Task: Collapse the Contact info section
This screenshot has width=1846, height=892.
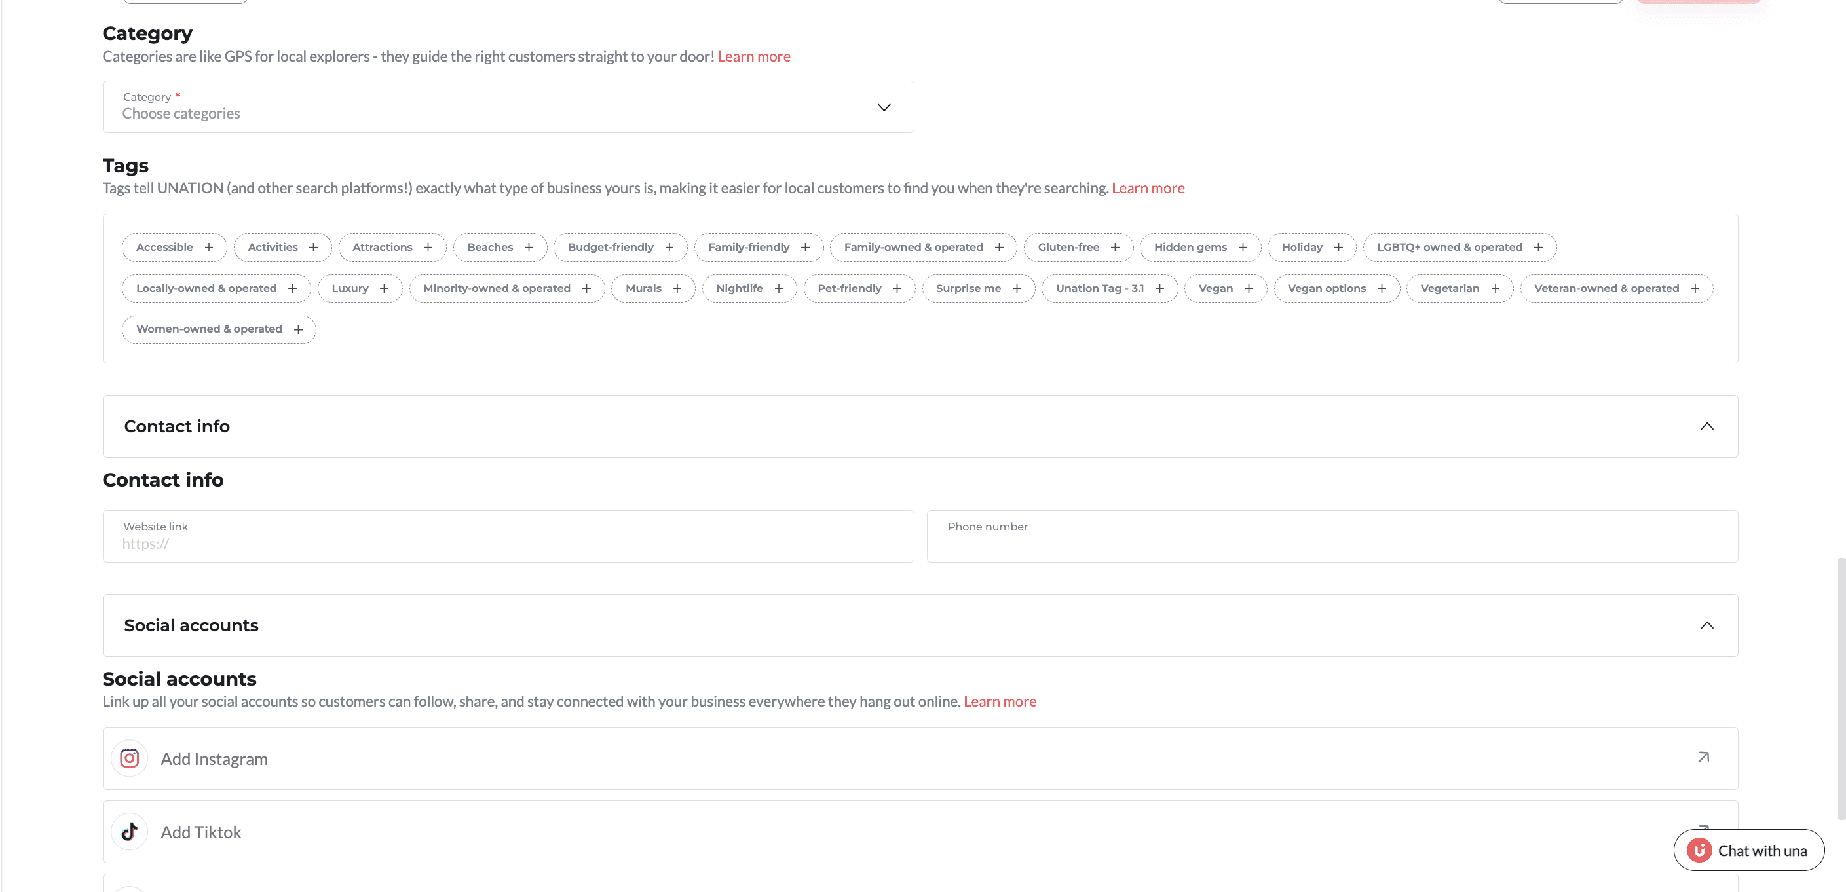Action: tap(1706, 426)
